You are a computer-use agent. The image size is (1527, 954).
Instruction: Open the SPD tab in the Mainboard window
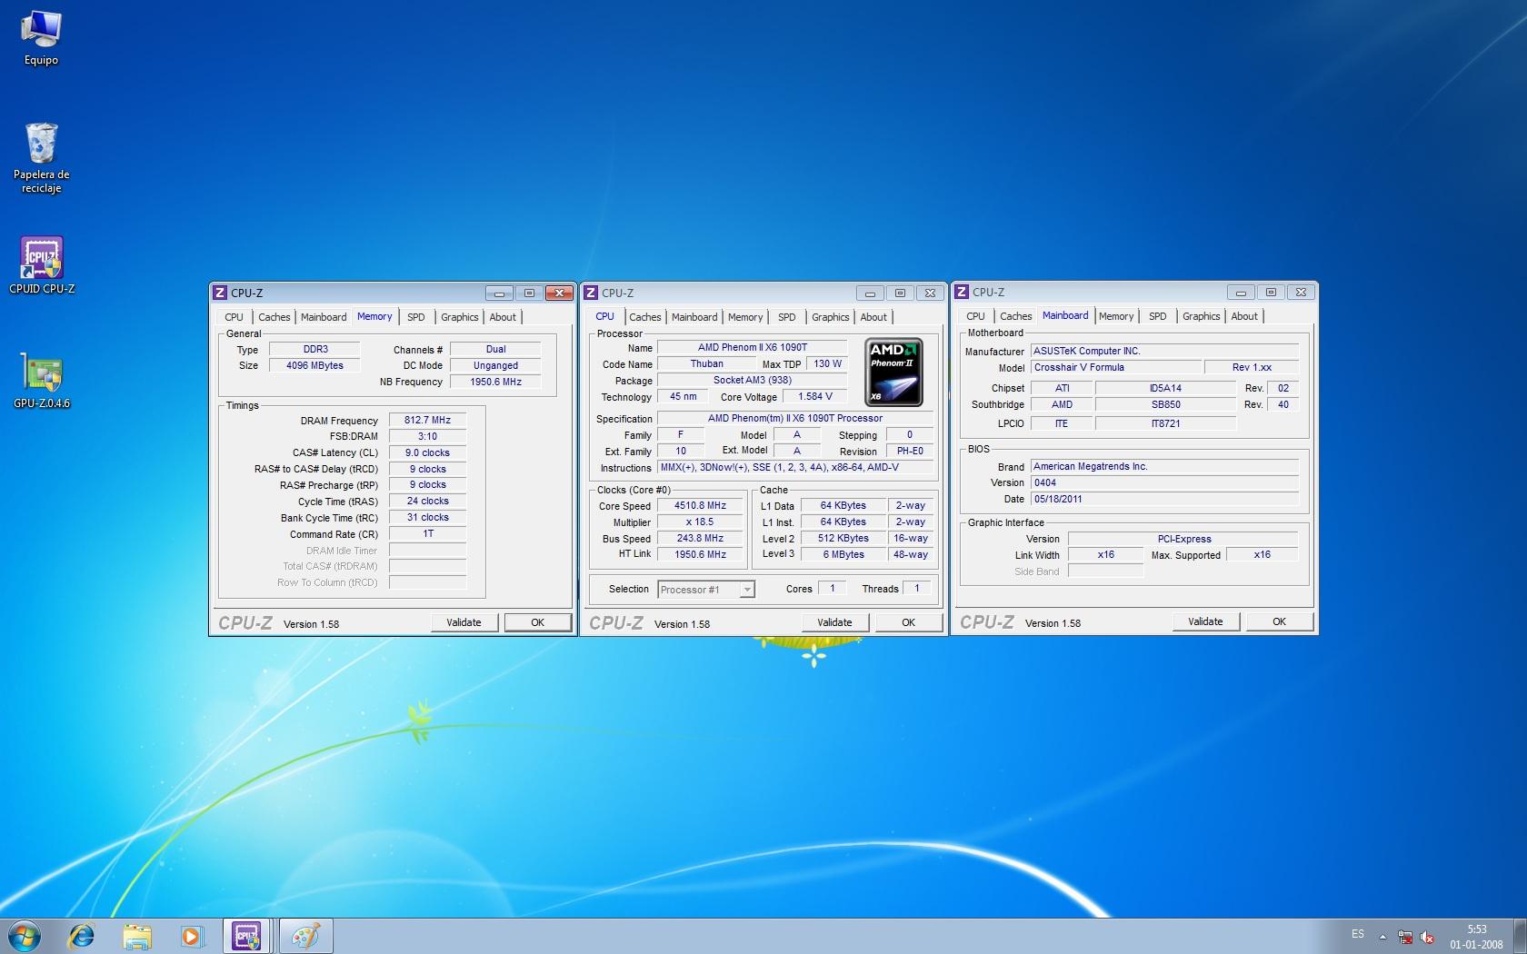pyautogui.click(x=1157, y=316)
